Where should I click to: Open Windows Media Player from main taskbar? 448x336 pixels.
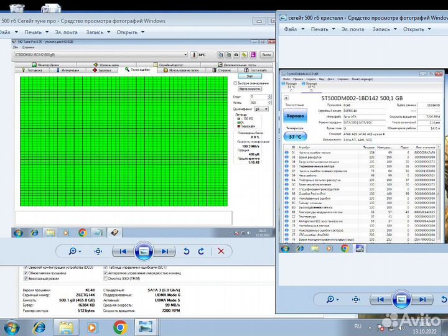(x=91, y=327)
